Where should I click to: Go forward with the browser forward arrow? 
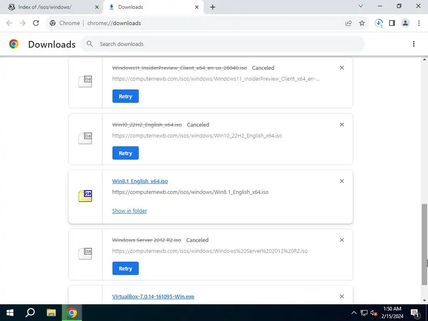click(x=23, y=23)
